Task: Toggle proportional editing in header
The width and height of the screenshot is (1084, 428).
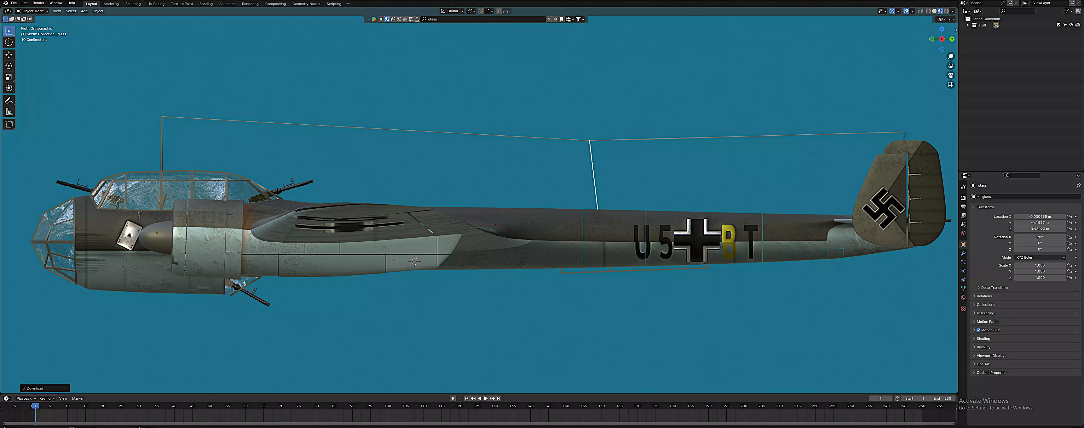Action: (x=499, y=11)
